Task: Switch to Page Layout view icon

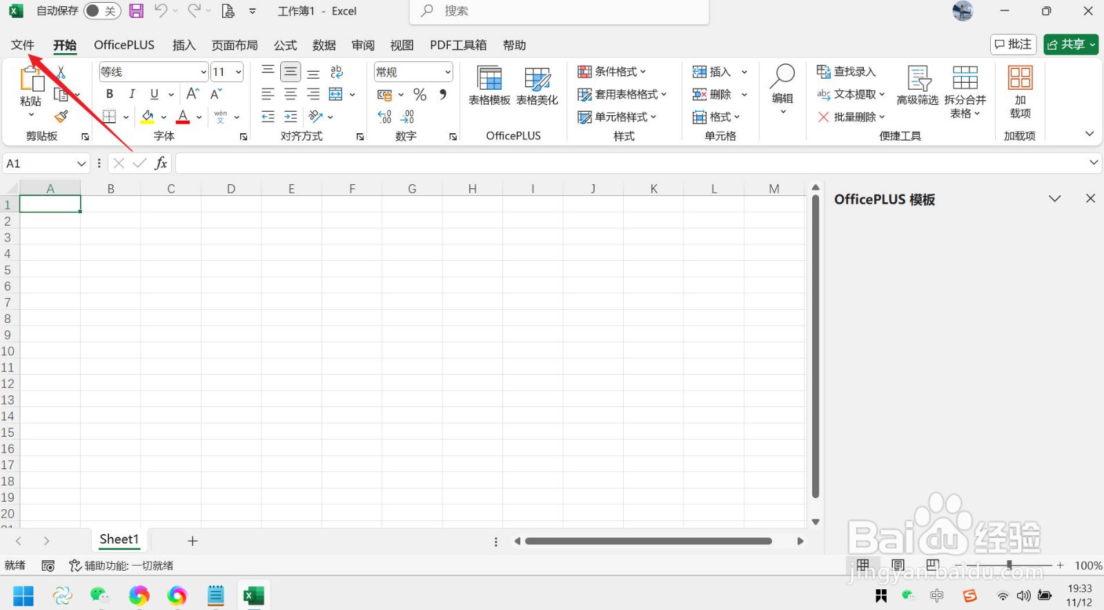Action: pyautogui.click(x=898, y=565)
